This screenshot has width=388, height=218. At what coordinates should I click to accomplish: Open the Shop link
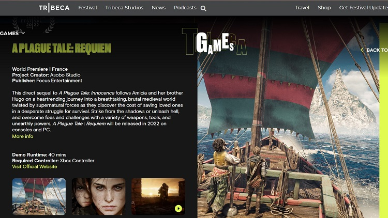[324, 8]
